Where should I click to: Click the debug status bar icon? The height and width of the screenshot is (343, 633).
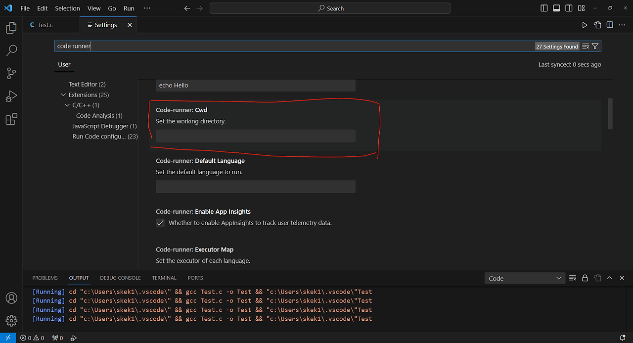[x=74, y=338]
